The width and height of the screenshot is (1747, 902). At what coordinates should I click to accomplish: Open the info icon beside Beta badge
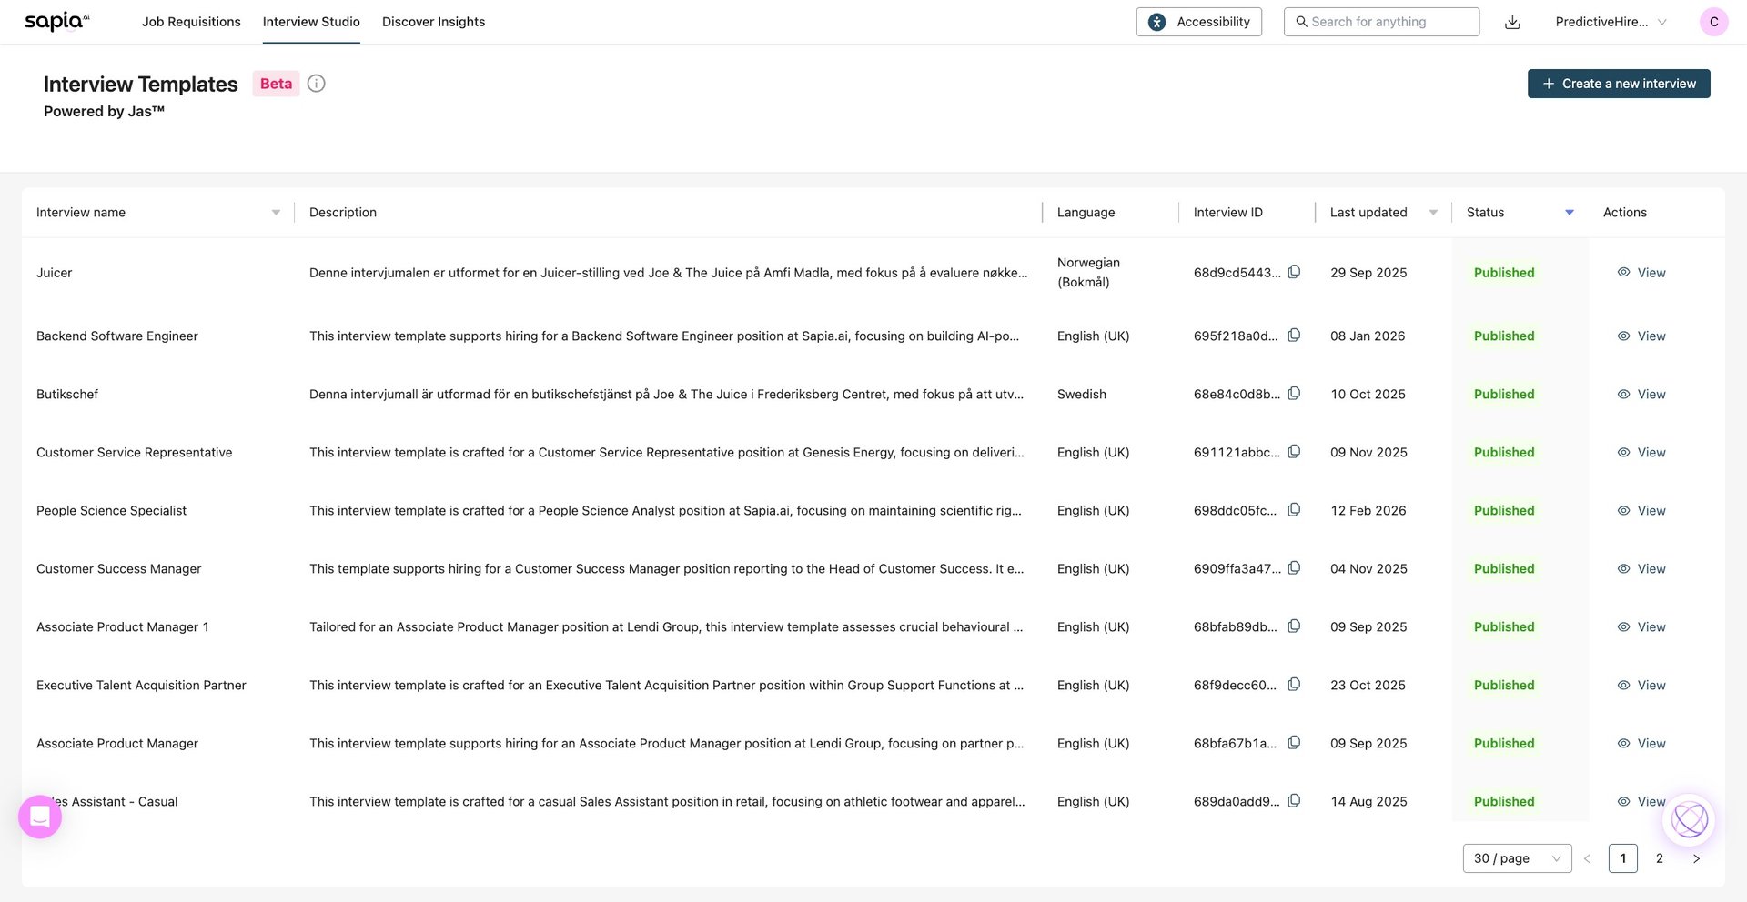click(316, 84)
